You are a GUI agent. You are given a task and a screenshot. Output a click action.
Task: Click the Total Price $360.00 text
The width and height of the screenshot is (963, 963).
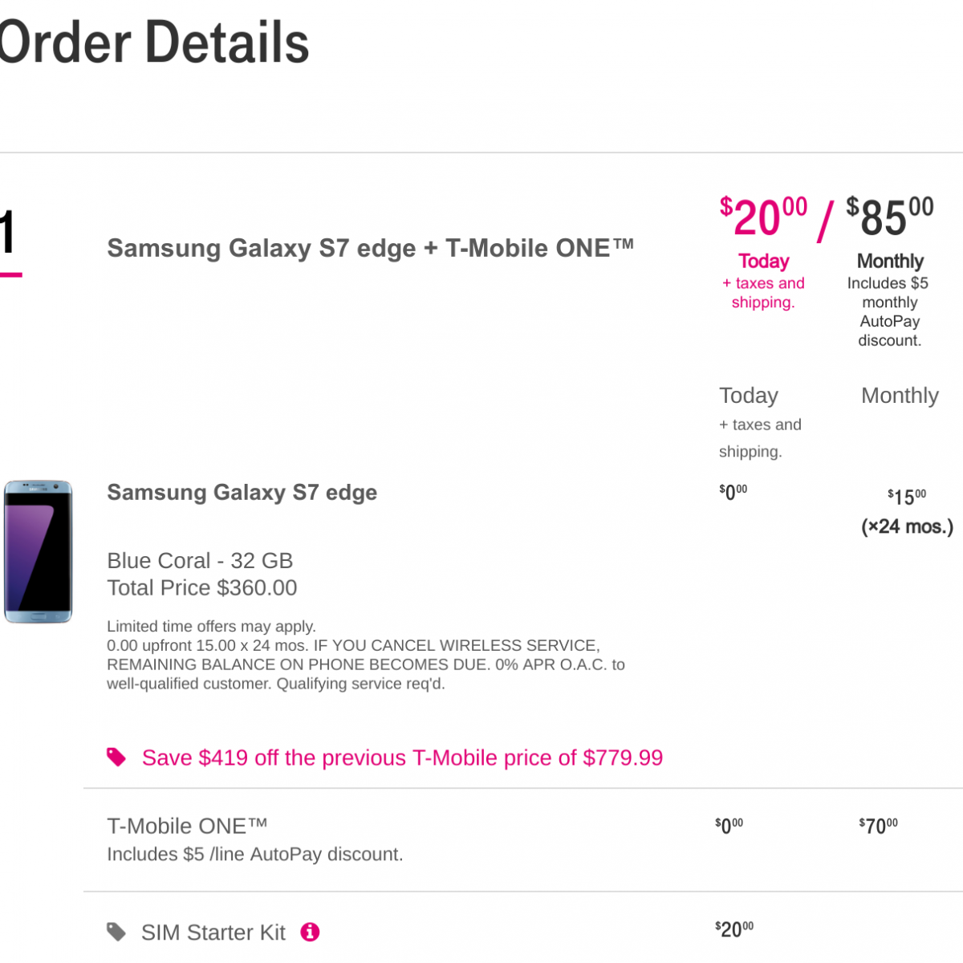(x=201, y=587)
